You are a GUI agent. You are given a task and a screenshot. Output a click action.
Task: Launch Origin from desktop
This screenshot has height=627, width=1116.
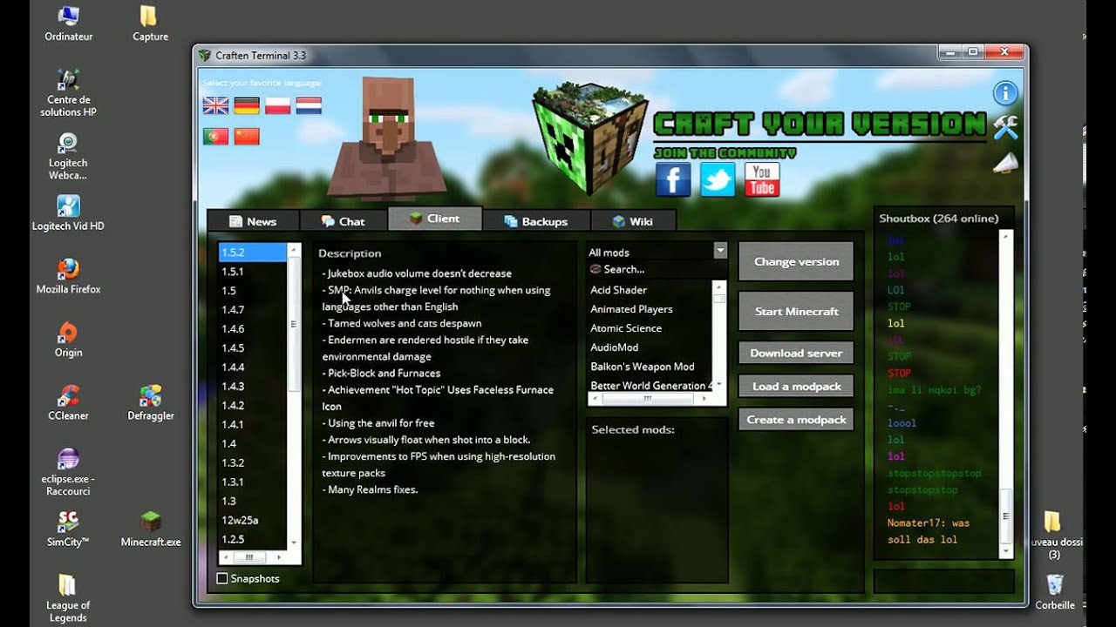pyautogui.click(x=68, y=340)
